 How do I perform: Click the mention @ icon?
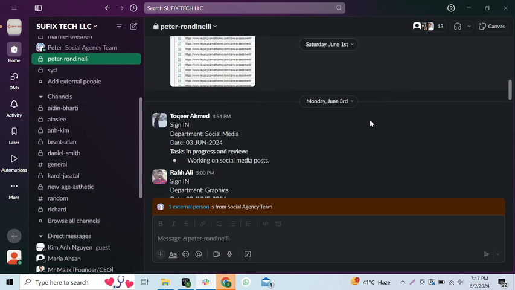pos(199,254)
